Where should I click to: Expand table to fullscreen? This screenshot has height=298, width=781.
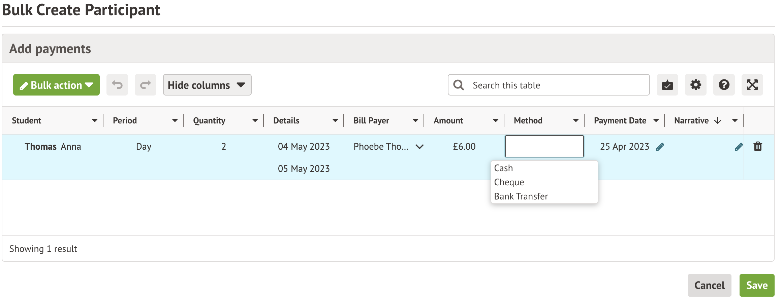[752, 85]
